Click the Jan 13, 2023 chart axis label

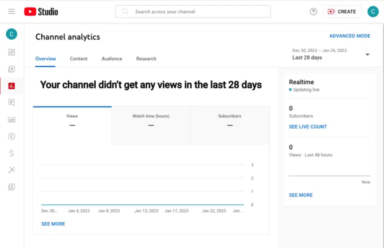tap(146, 211)
